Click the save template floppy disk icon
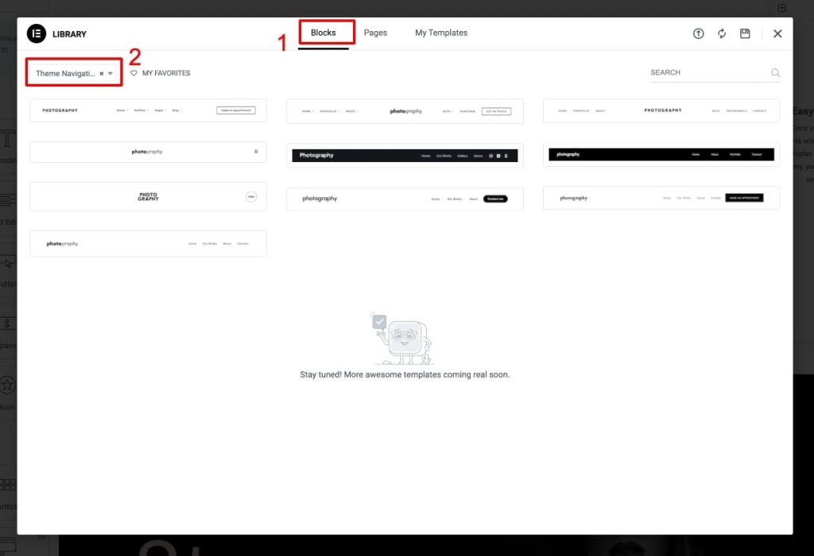 (x=745, y=33)
